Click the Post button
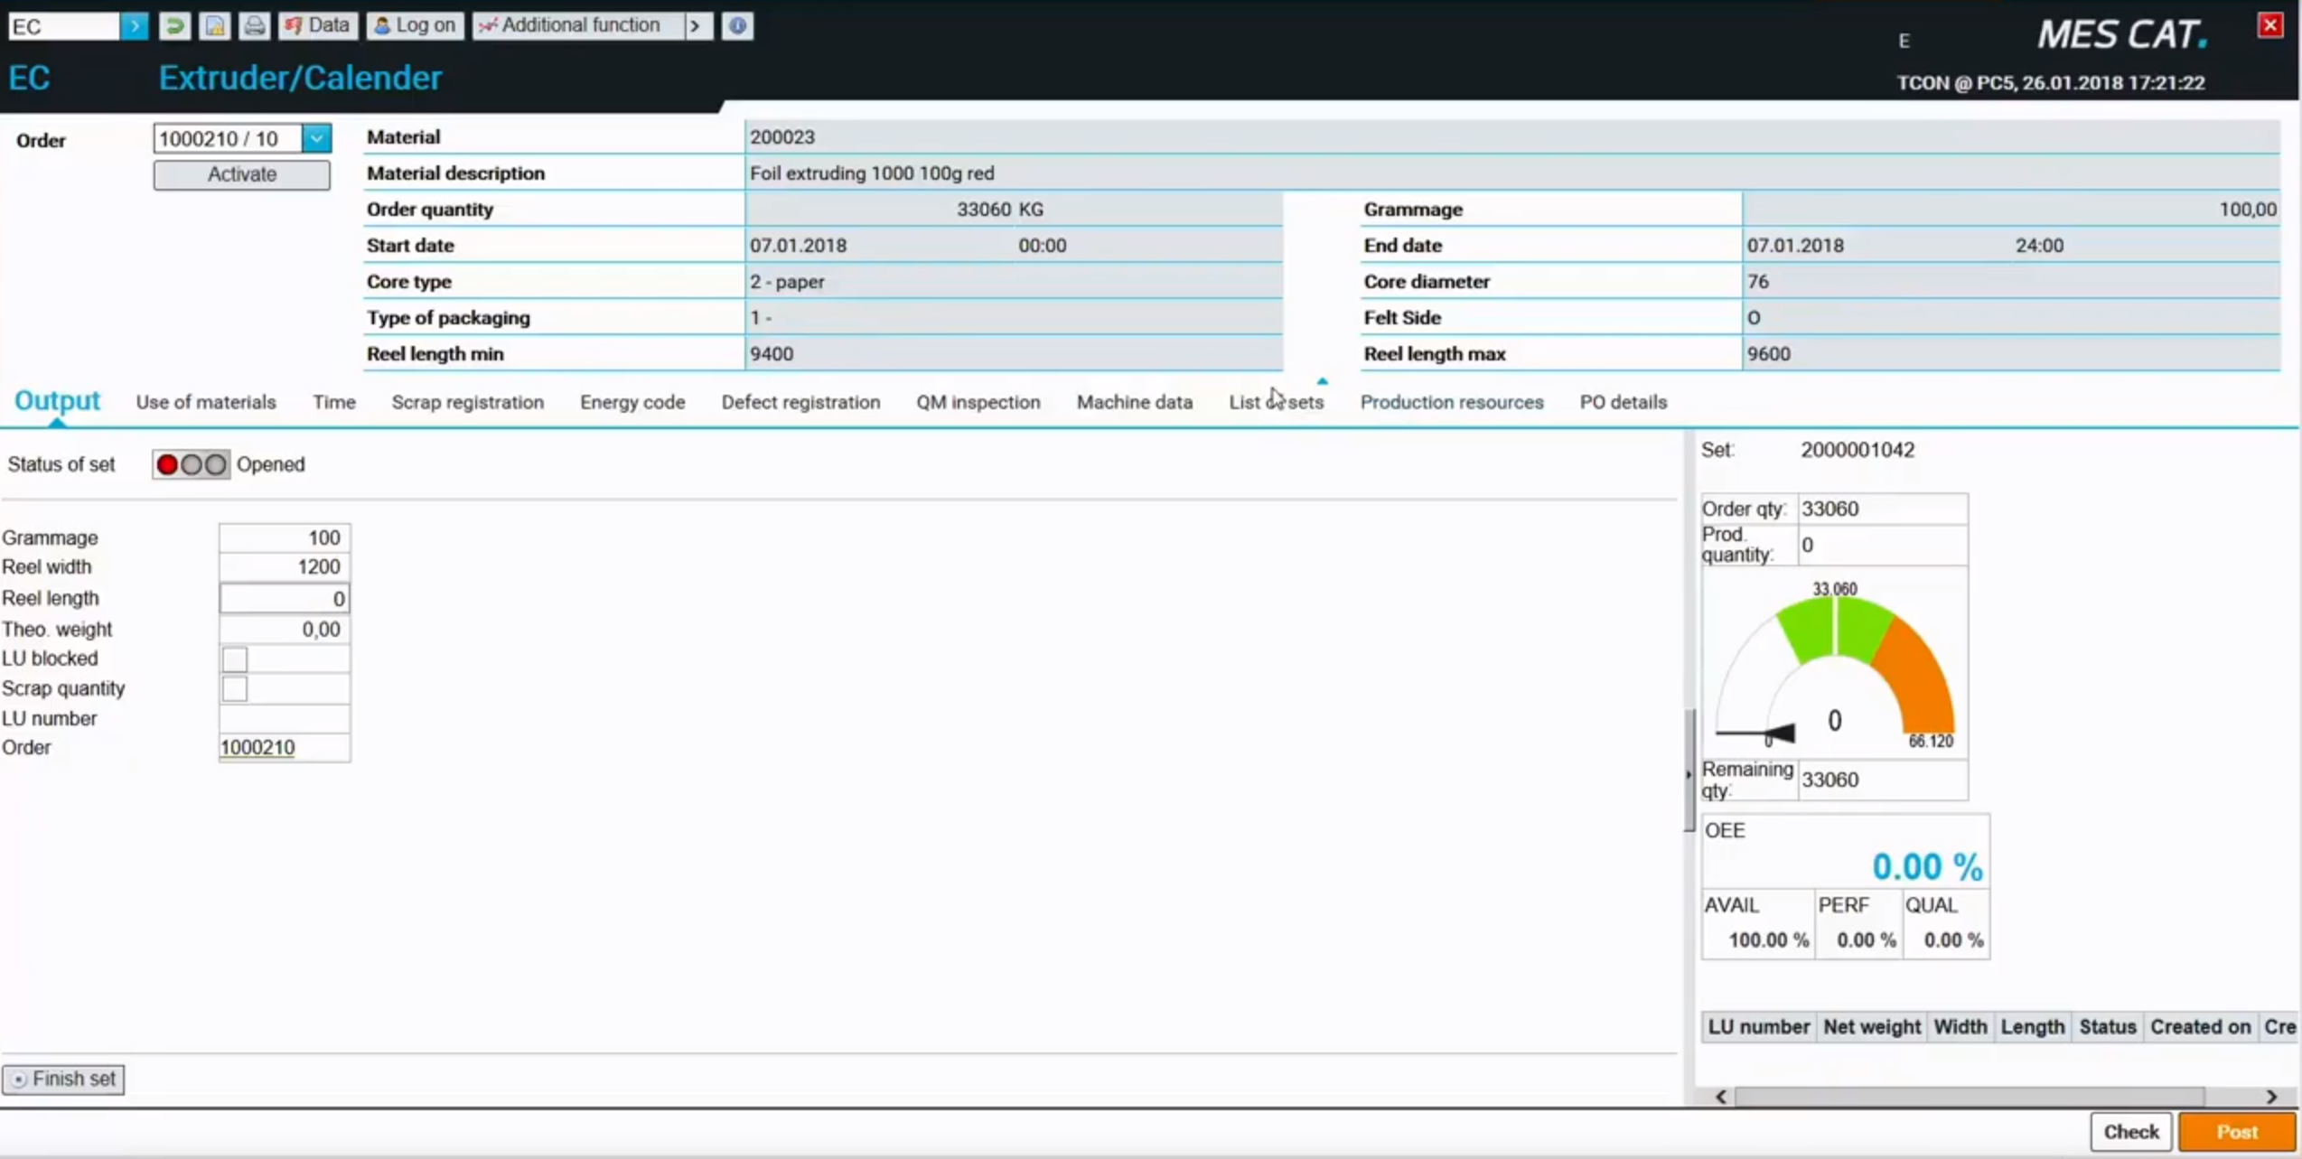Image resolution: width=2302 pixels, height=1159 pixels. [2237, 1131]
